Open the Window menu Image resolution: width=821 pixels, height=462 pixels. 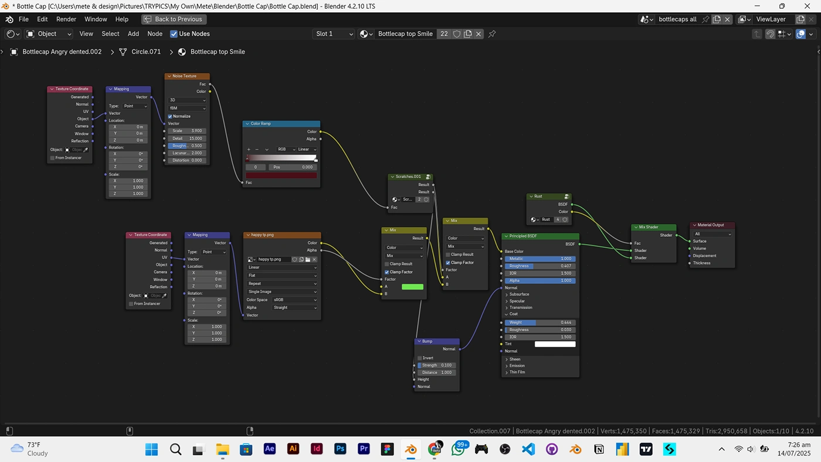pos(96,19)
